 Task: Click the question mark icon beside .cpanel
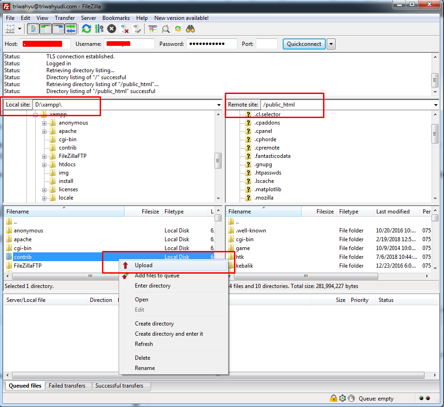pyautogui.click(x=248, y=131)
